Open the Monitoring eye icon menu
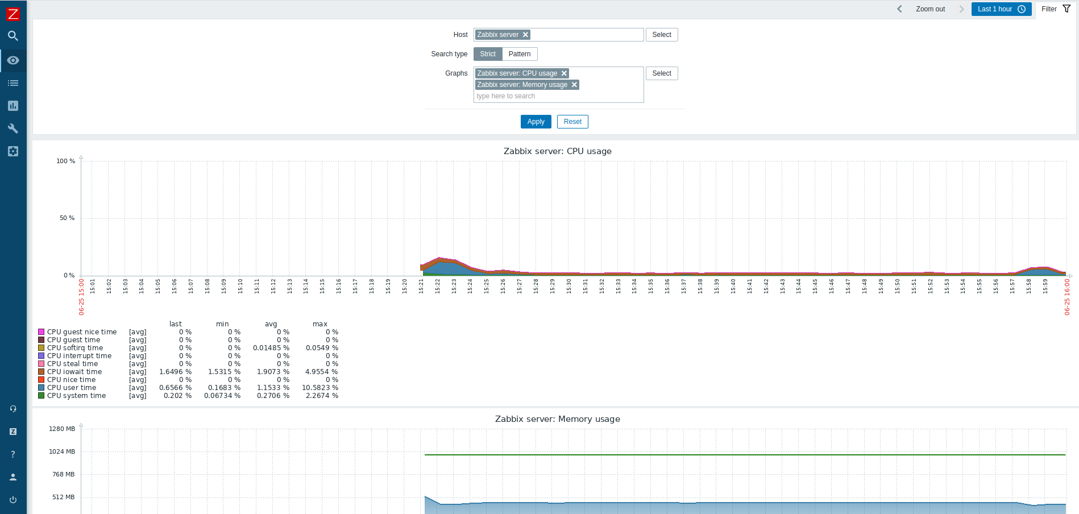This screenshot has width=1079, height=514. (x=13, y=60)
